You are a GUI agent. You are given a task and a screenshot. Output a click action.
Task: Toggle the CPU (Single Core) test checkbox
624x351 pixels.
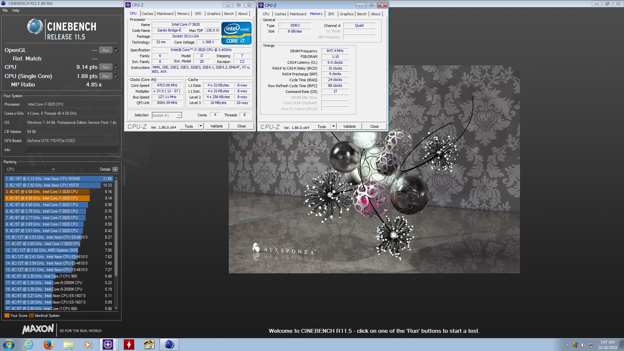[x=116, y=76]
